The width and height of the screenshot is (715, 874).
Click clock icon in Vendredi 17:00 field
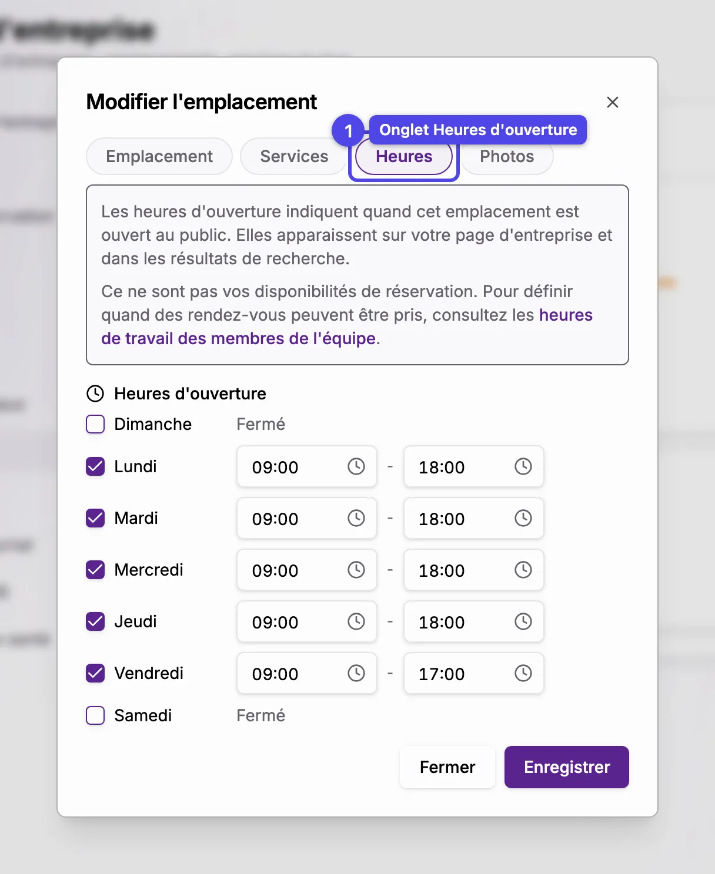pyautogui.click(x=523, y=673)
